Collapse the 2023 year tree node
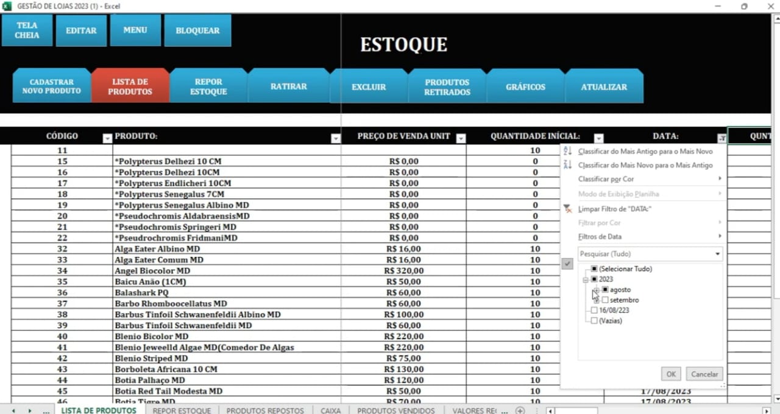This screenshot has width=780, height=414. (586, 279)
